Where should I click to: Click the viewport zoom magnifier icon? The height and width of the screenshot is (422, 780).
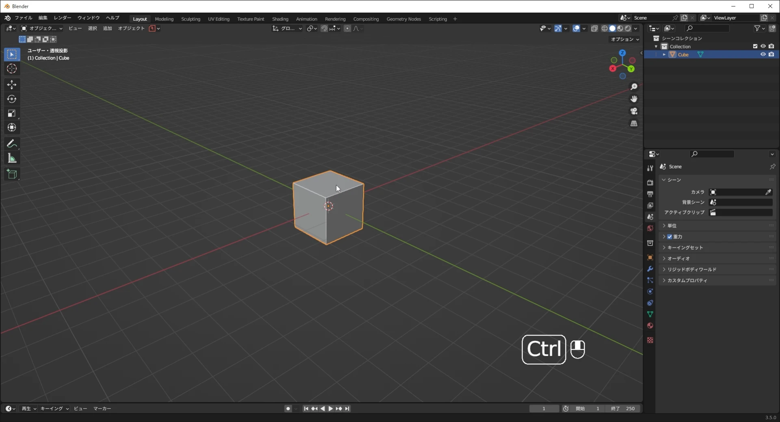click(634, 87)
